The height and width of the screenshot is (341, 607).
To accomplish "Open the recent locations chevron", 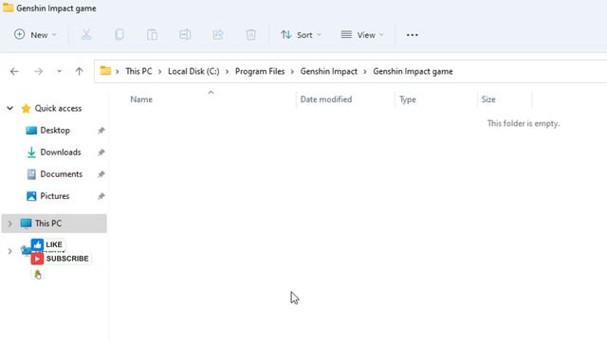I will pyautogui.click(x=59, y=72).
